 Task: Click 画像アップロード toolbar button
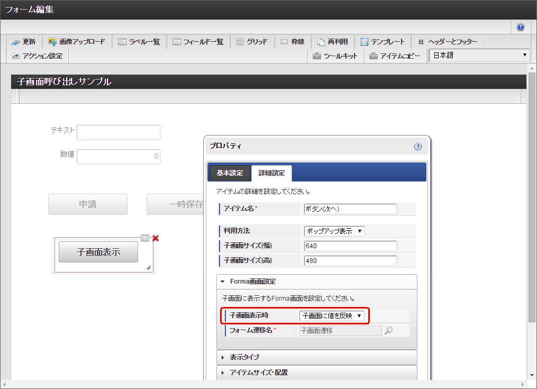(x=77, y=42)
